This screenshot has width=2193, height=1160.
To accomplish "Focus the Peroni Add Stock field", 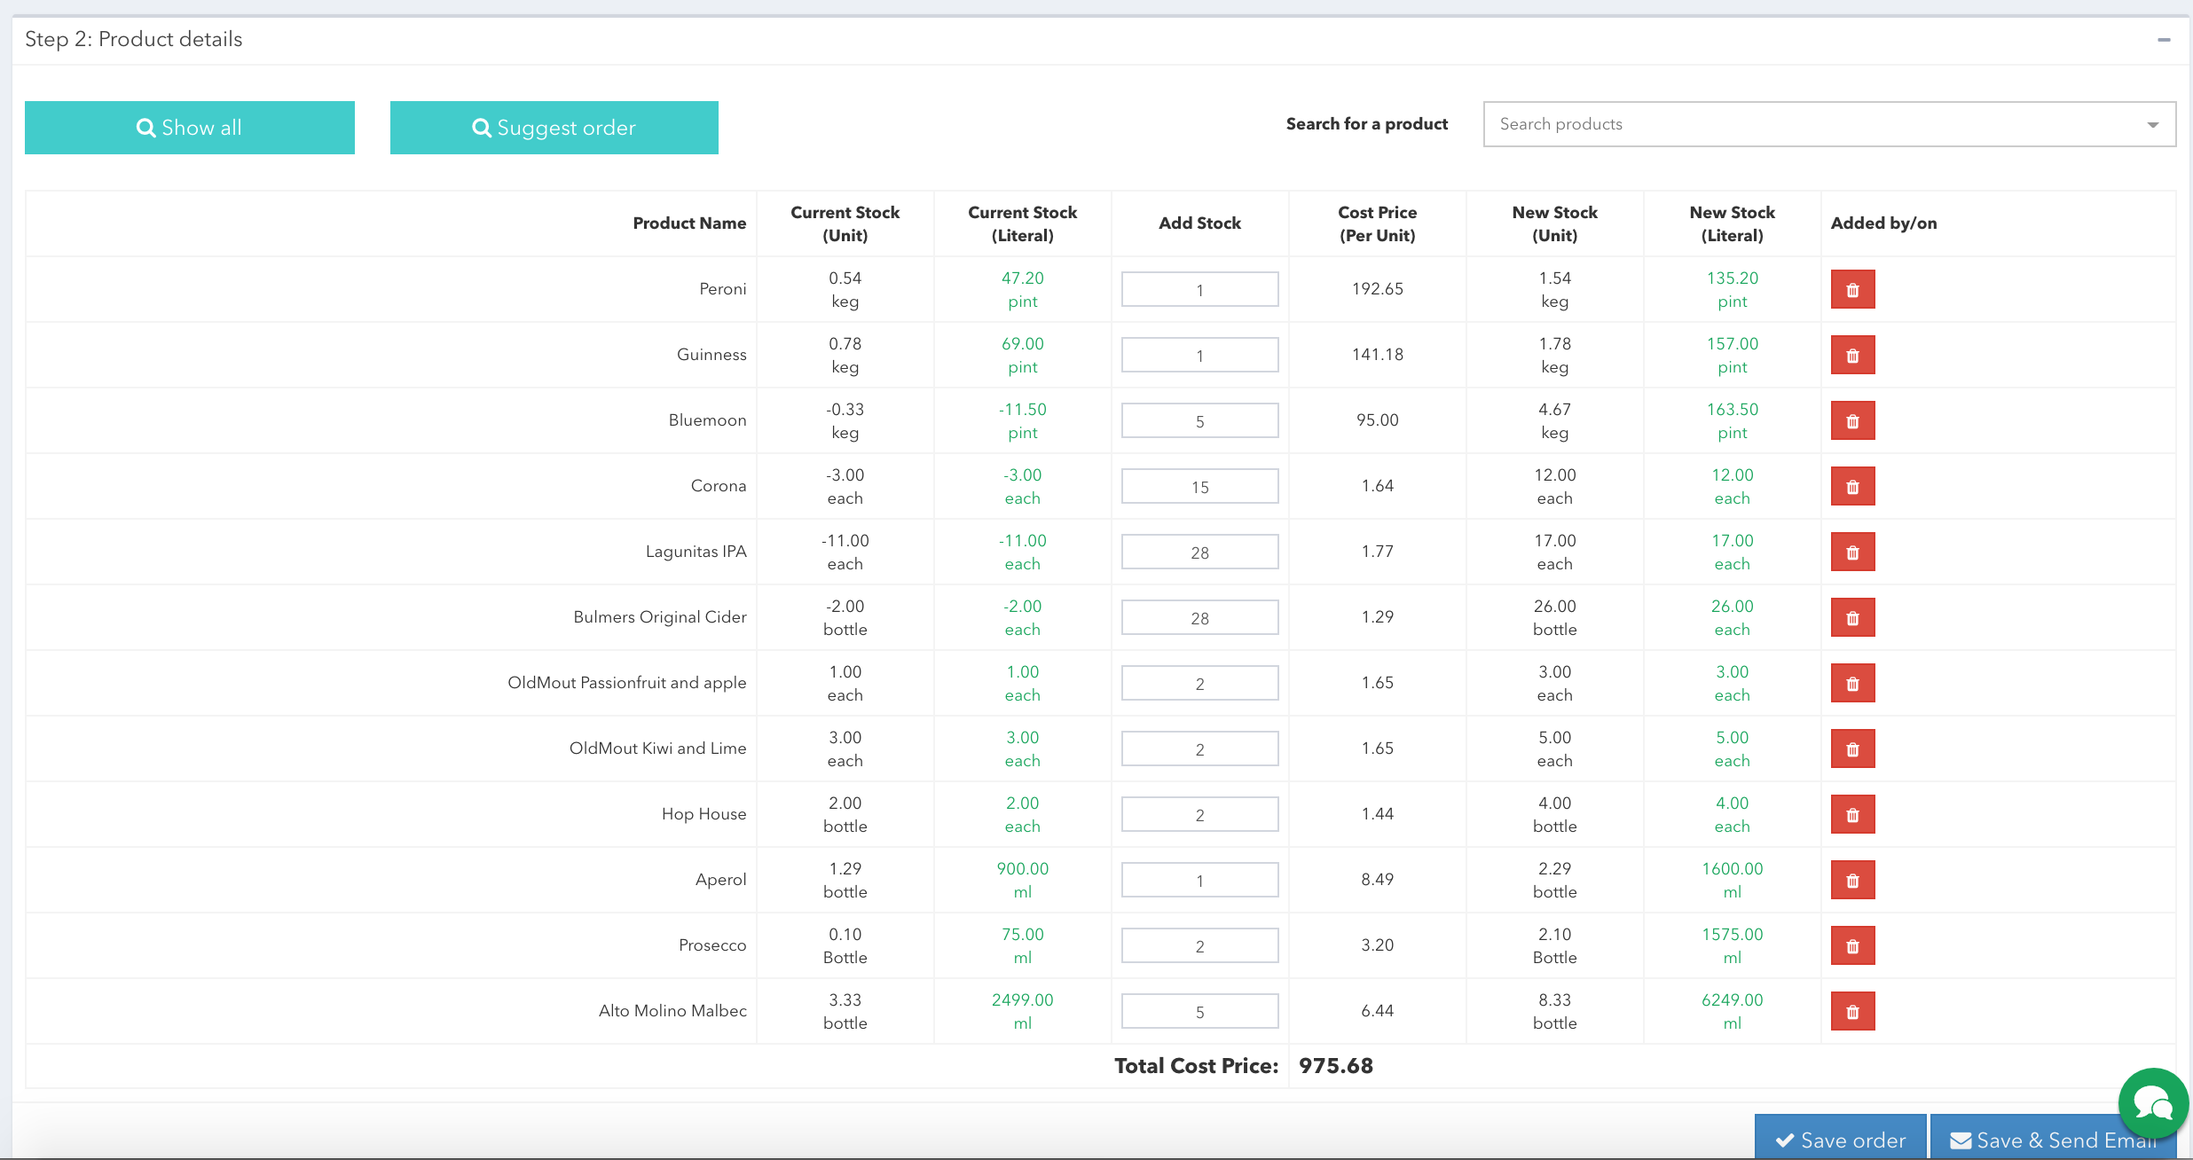I will [1199, 290].
